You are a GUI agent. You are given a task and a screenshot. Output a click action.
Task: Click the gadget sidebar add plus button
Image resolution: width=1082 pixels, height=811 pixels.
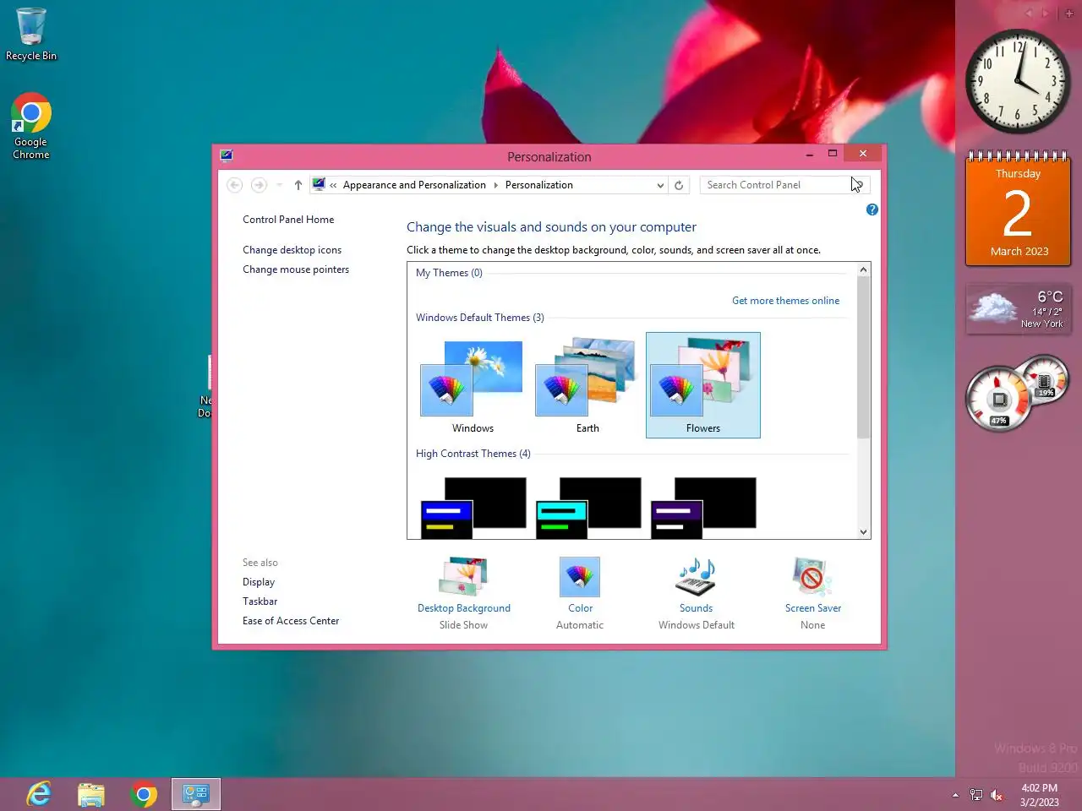[x=1069, y=14]
